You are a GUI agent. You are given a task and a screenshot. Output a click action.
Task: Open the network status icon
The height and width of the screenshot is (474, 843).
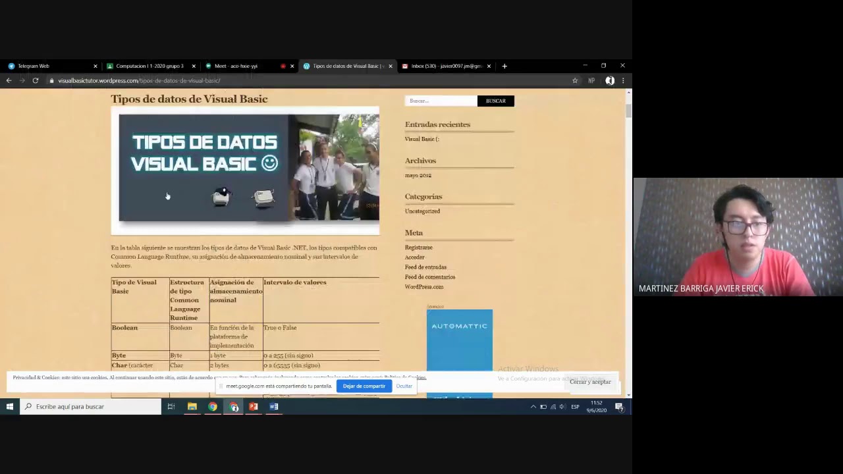(553, 407)
